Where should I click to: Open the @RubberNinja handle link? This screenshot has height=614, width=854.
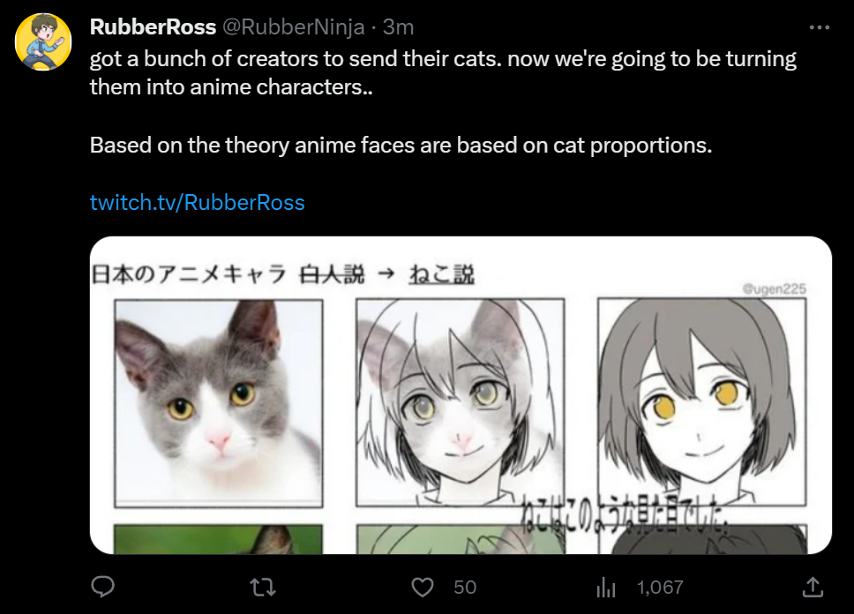click(293, 26)
